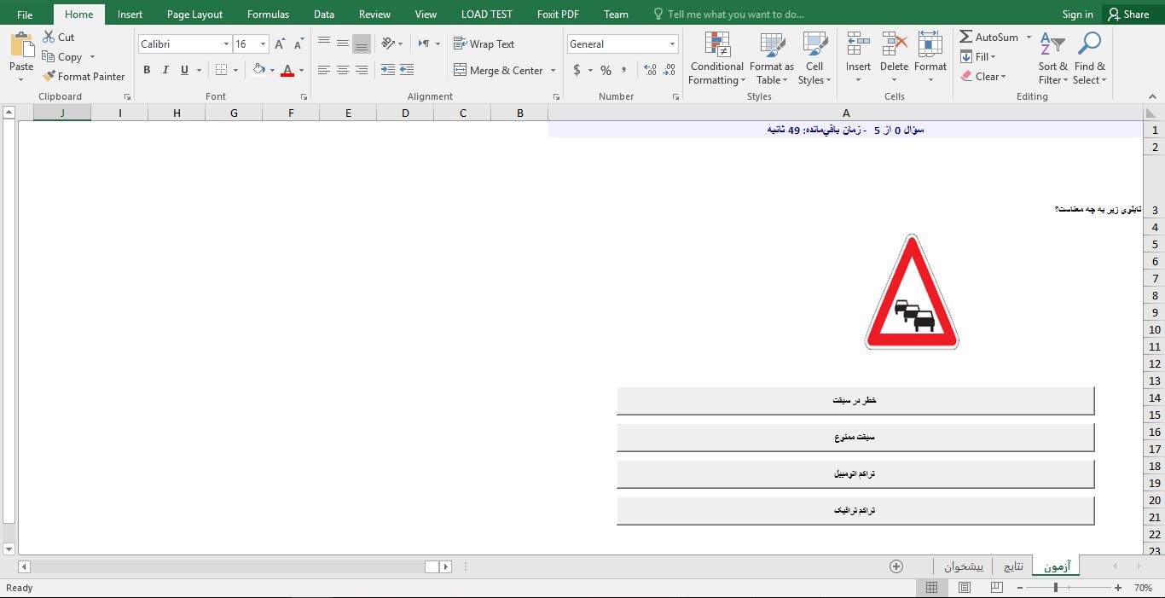Click the Increase Font Size icon
This screenshot has width=1165, height=598.
280,44
